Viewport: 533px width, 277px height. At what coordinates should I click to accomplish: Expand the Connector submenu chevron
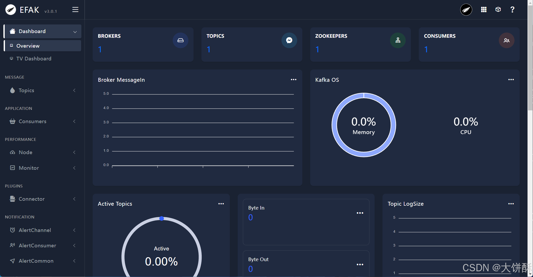click(x=74, y=199)
